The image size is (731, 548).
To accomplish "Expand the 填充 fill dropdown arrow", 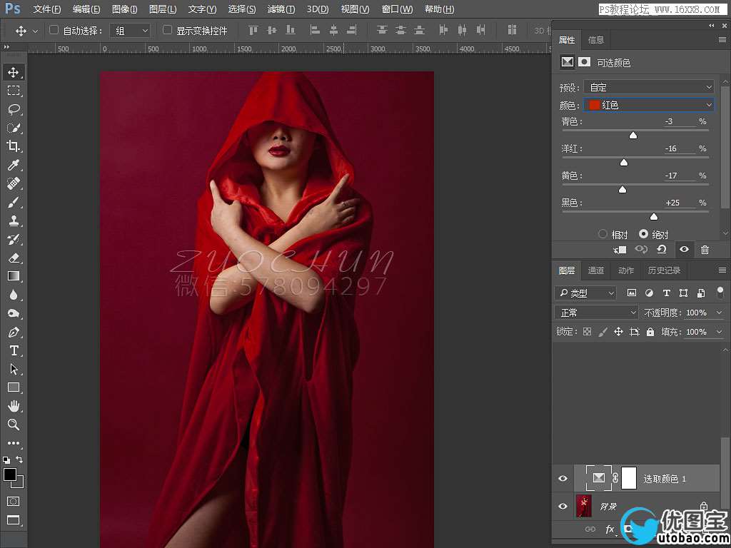I will tap(718, 333).
